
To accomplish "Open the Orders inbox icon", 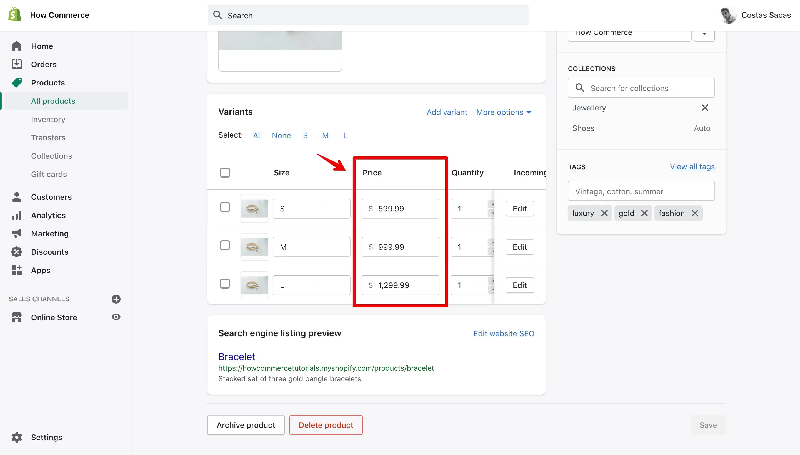I will pos(17,64).
